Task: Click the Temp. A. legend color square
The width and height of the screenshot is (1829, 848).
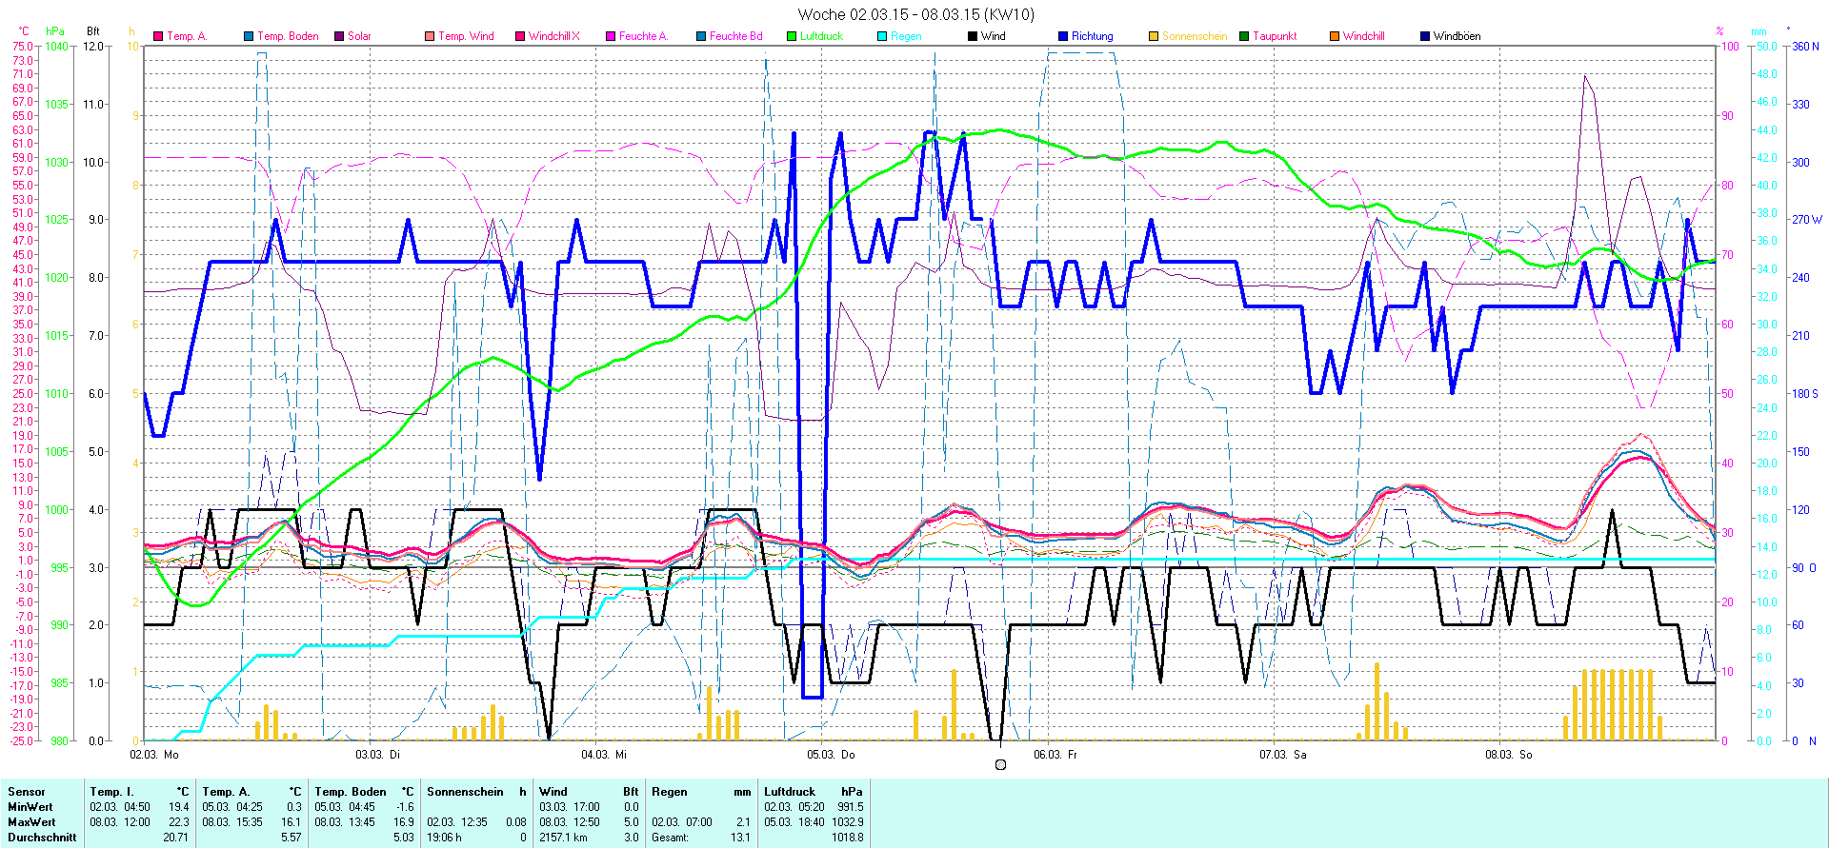Action: click(158, 36)
